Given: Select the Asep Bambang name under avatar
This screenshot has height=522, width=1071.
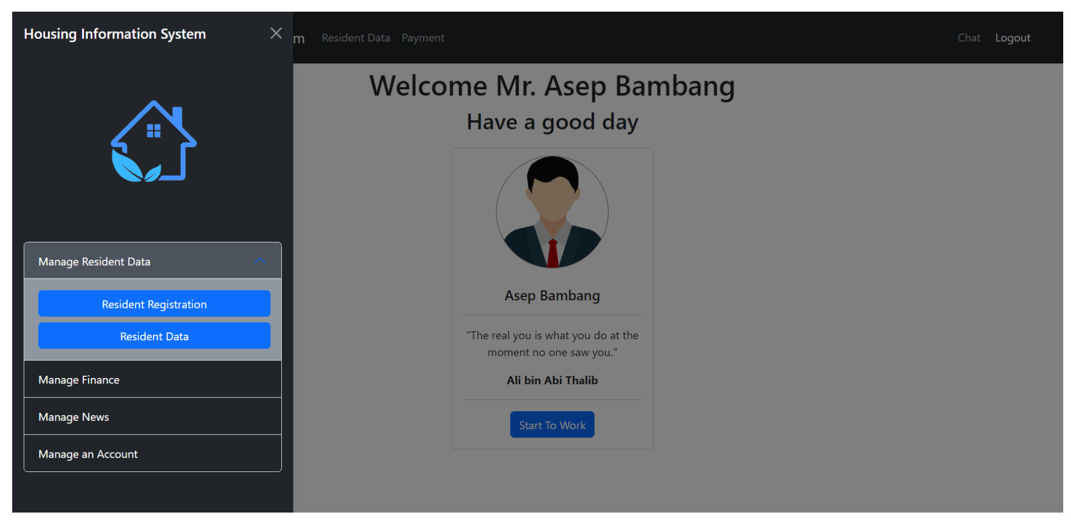Looking at the screenshot, I should 552,296.
